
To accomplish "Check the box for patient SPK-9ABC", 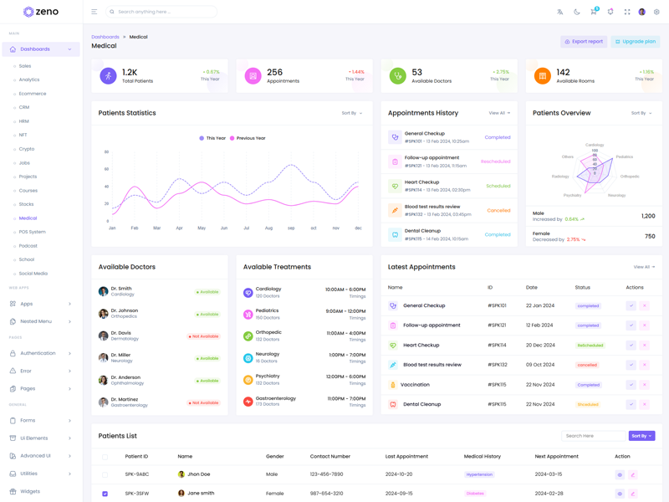I will coord(105,474).
